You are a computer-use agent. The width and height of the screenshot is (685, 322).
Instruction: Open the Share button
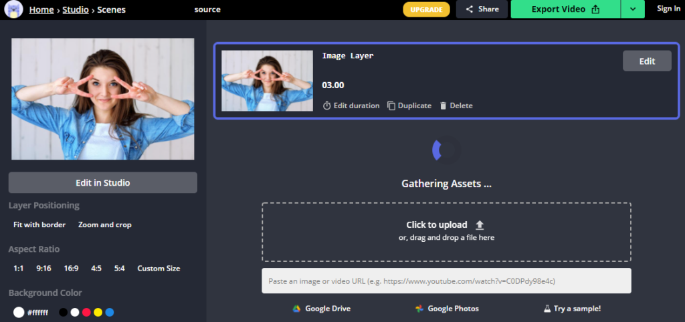[x=482, y=9]
